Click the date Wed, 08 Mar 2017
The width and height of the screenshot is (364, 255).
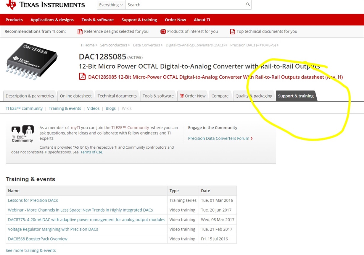tap(218, 220)
